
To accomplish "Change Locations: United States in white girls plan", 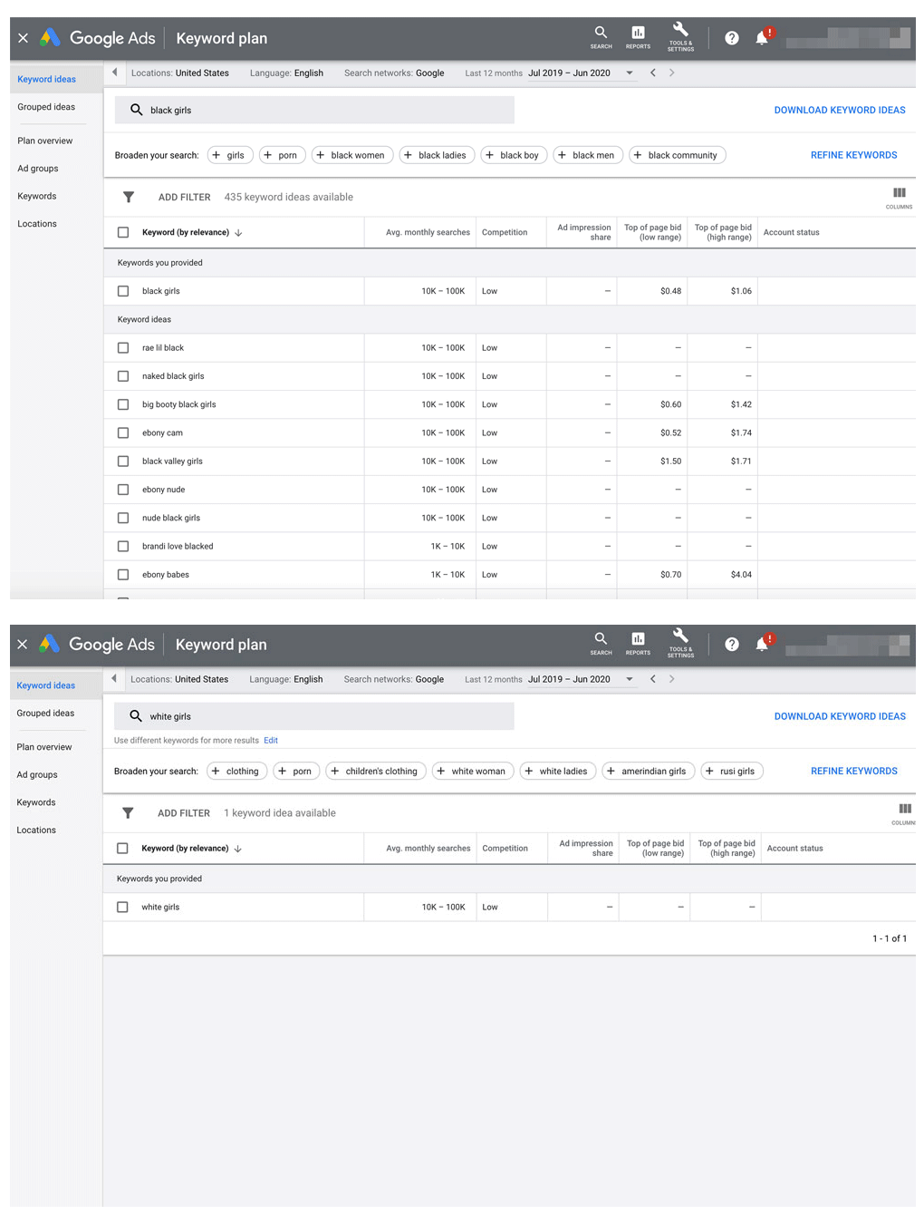I will 179,679.
